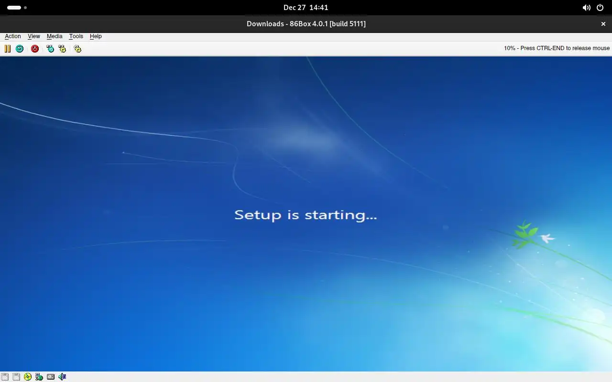Click the second floppy drive icon in status bar

coord(16,377)
